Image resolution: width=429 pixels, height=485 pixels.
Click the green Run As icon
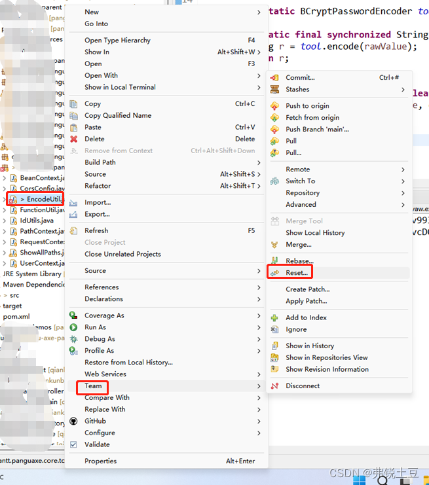[73, 327]
